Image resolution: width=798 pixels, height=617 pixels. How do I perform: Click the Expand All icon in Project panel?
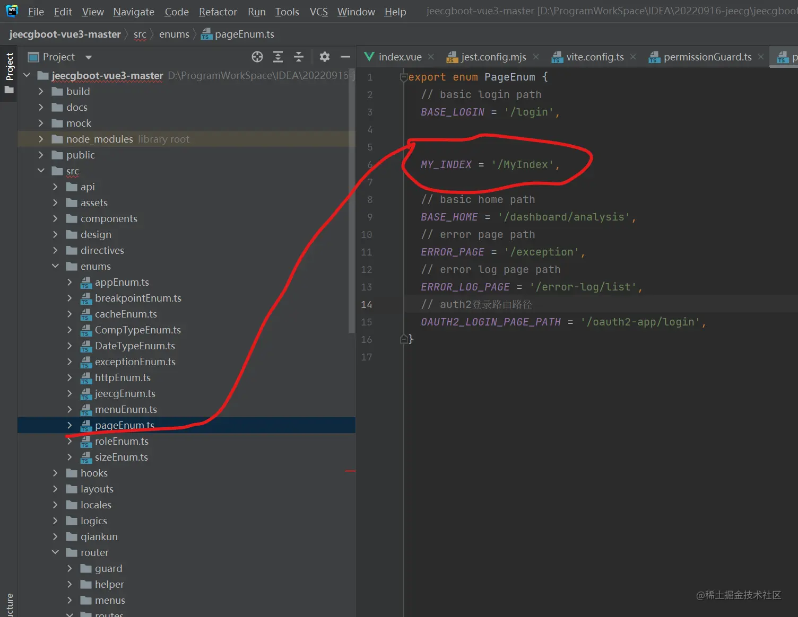(x=278, y=57)
